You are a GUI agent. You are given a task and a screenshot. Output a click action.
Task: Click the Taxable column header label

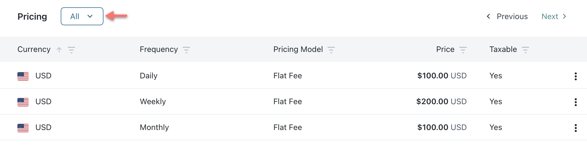[x=503, y=49]
